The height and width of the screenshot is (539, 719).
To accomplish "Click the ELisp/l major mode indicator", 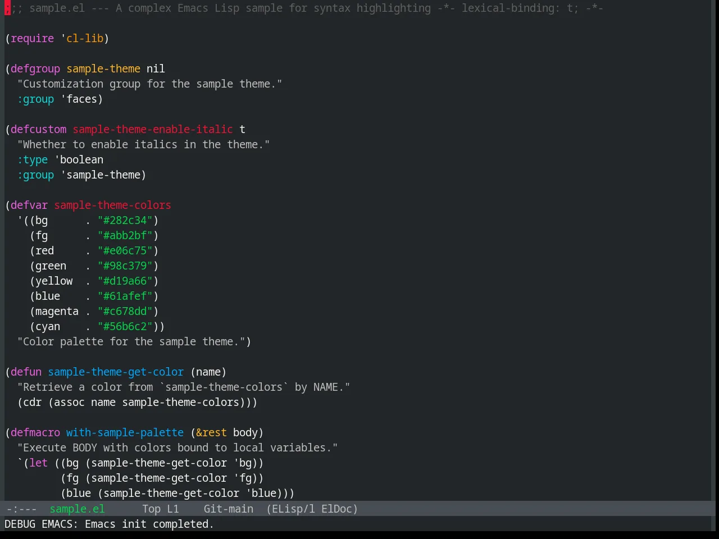I will [290, 509].
